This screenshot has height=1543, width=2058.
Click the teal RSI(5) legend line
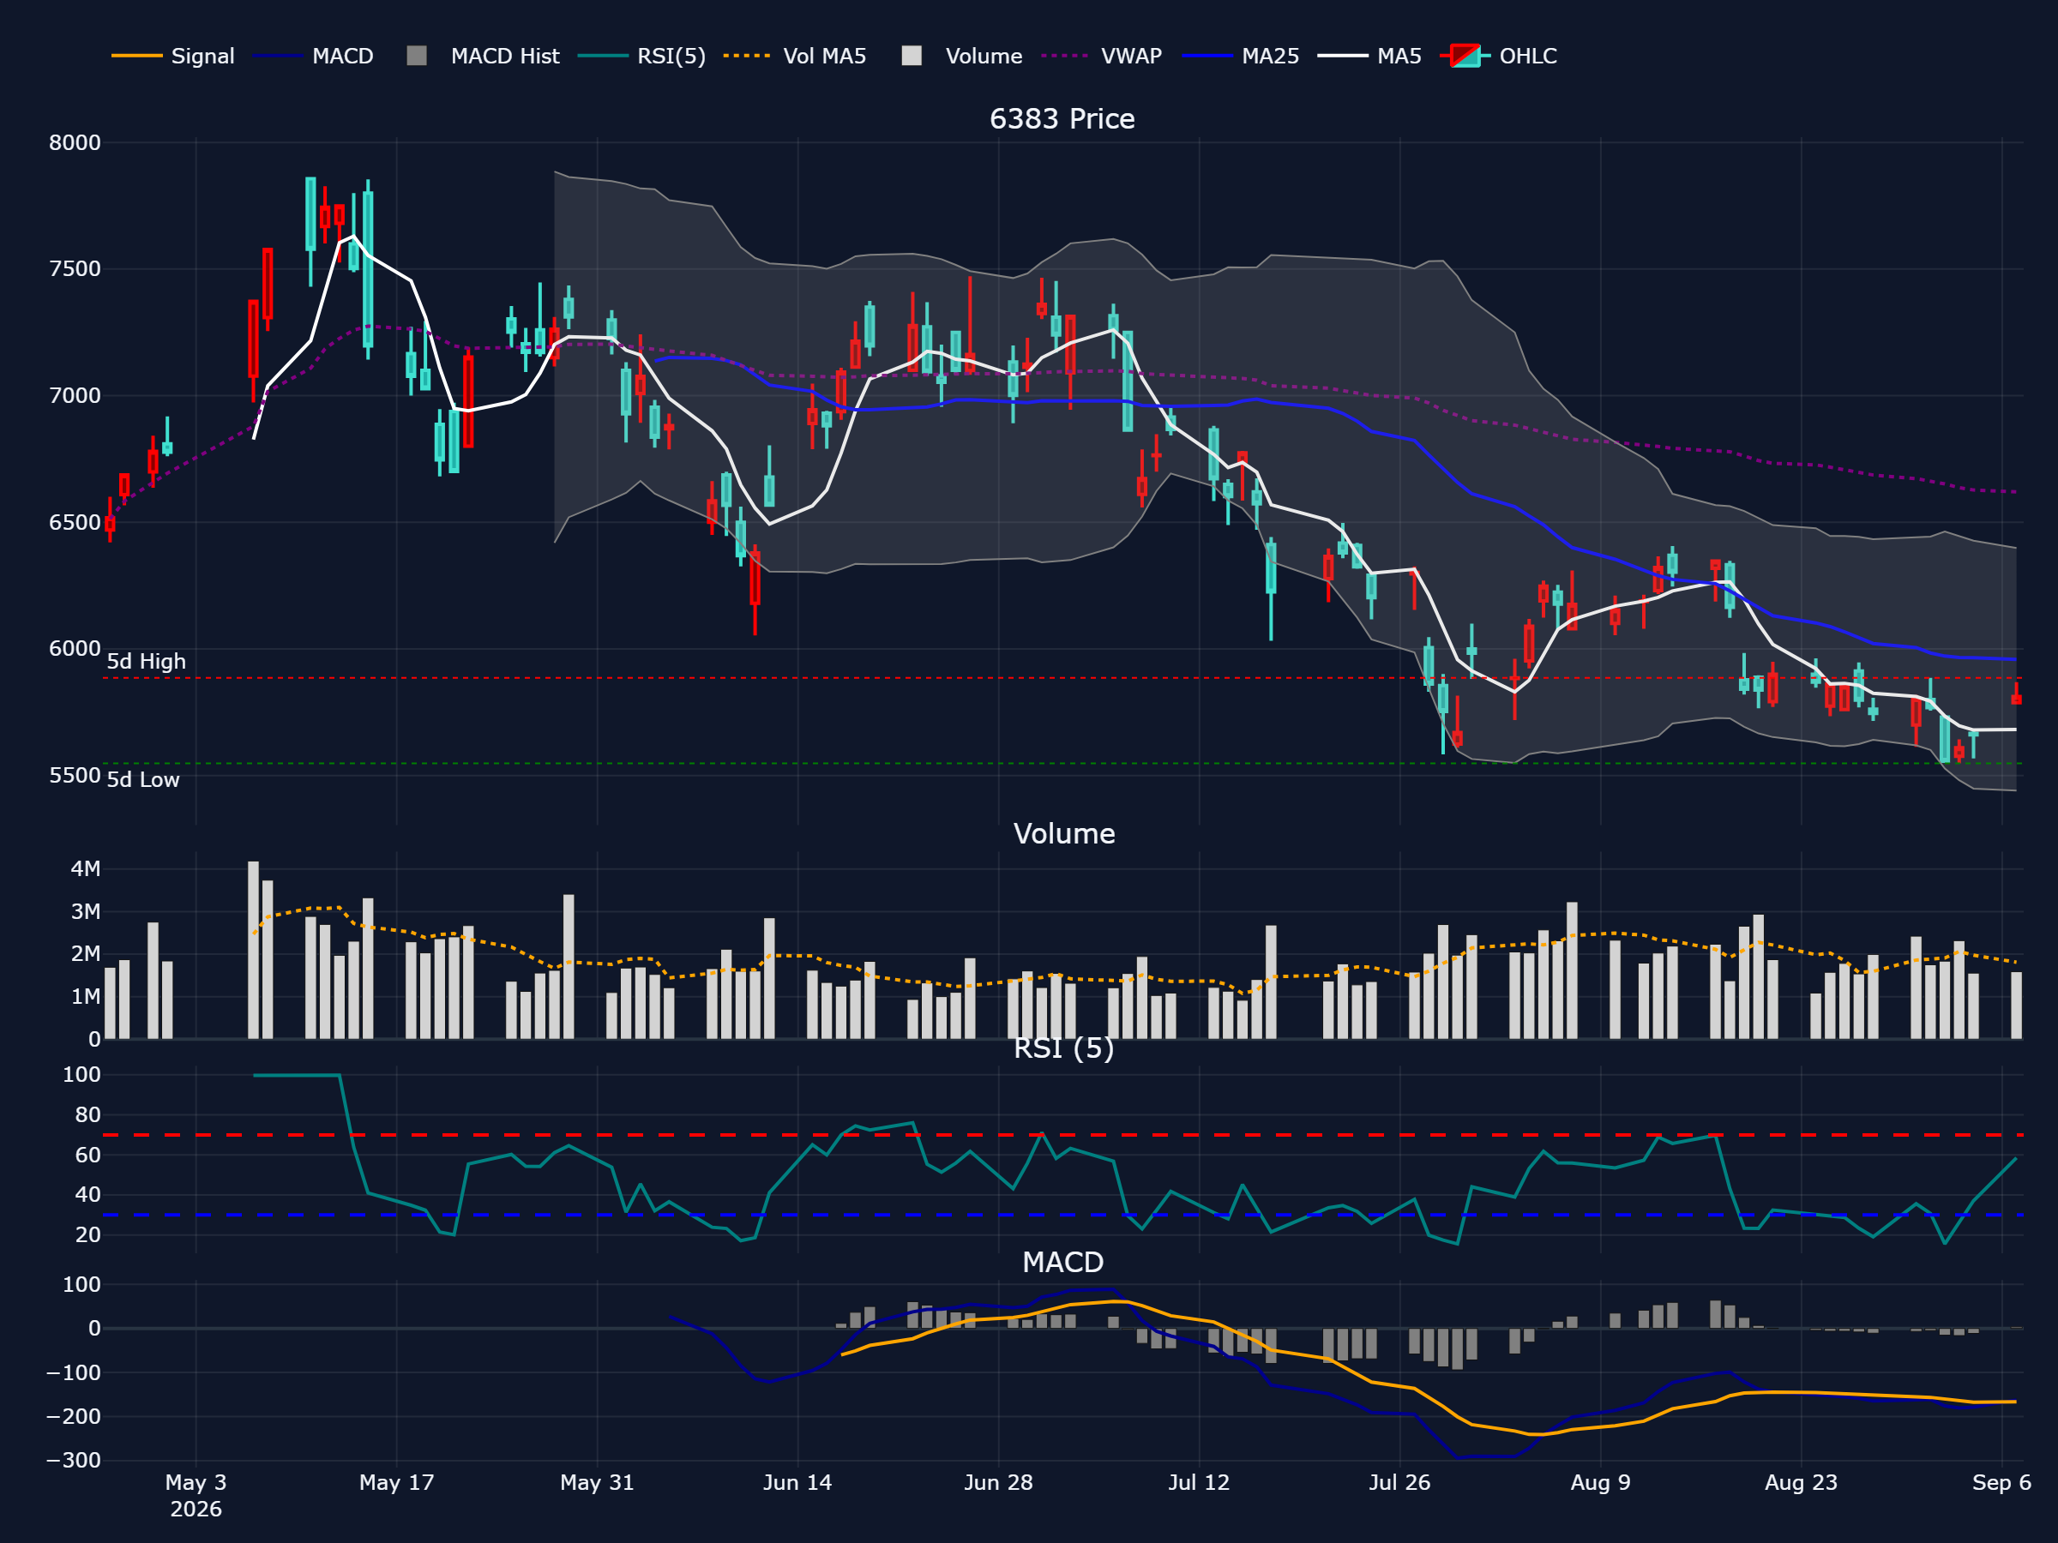tap(603, 56)
